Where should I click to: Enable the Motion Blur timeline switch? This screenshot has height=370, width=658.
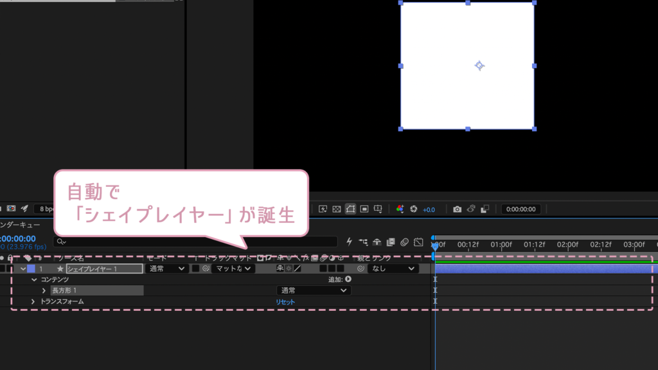[405, 242]
